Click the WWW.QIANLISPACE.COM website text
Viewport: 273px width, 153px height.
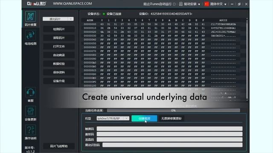pos(73,3)
